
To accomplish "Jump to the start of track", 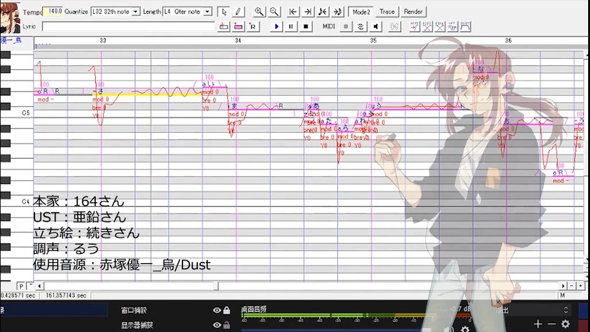I will click(293, 12).
